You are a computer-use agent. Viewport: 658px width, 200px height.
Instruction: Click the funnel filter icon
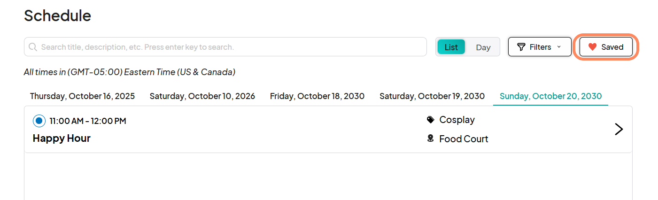[521, 47]
